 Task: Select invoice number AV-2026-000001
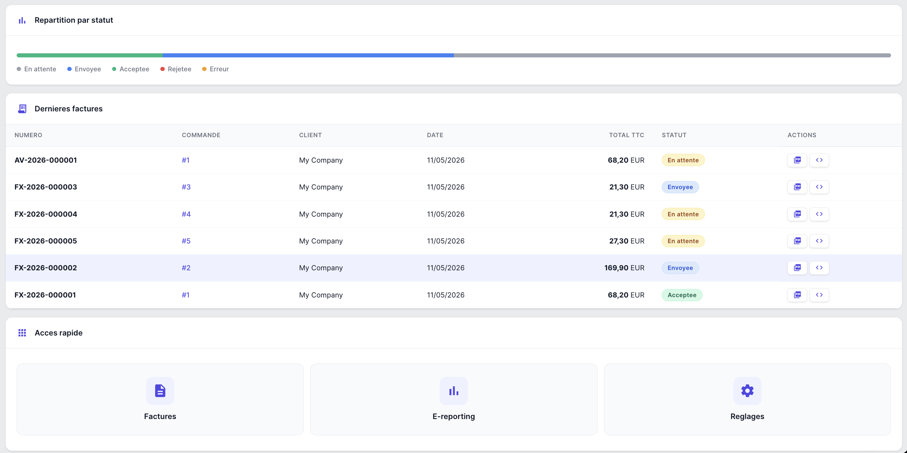tap(46, 160)
